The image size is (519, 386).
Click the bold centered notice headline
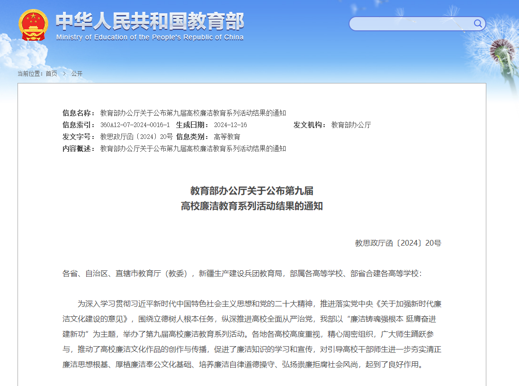pyautogui.click(x=251, y=198)
